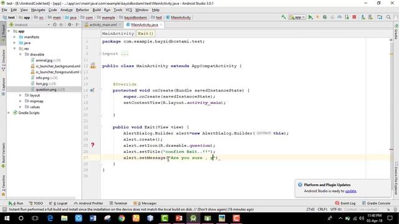Viewport: 399px width, 224px height.
Task: Click the update link in notification
Action: pyautogui.click(x=350, y=191)
